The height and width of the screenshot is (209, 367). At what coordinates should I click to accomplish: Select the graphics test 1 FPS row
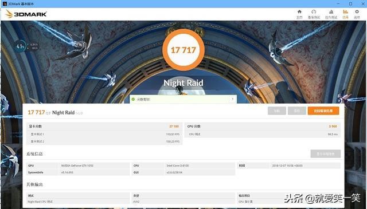pyautogui.click(x=104, y=134)
